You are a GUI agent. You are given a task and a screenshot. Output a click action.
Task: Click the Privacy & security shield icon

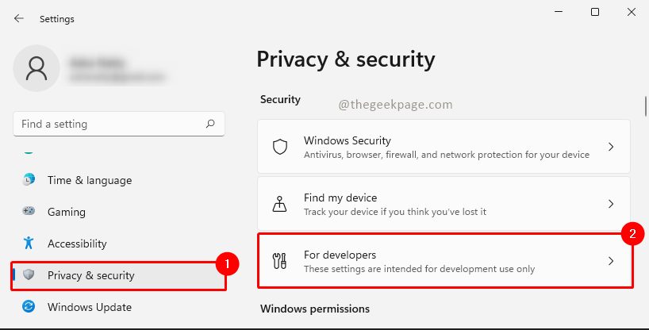(x=29, y=275)
